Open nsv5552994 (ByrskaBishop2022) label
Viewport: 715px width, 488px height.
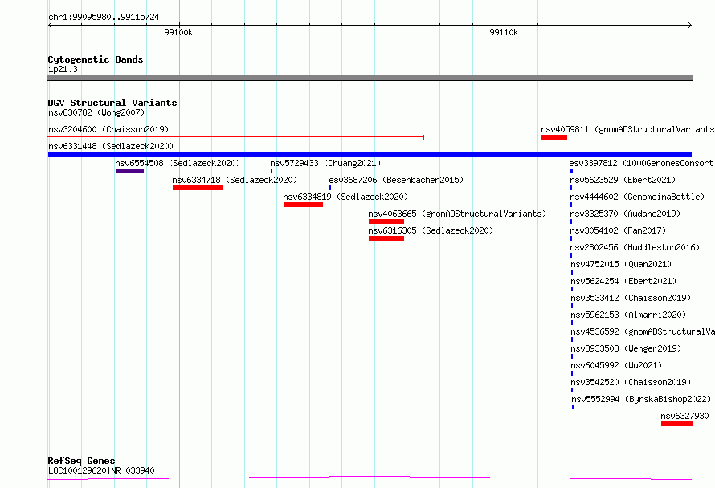(x=641, y=399)
